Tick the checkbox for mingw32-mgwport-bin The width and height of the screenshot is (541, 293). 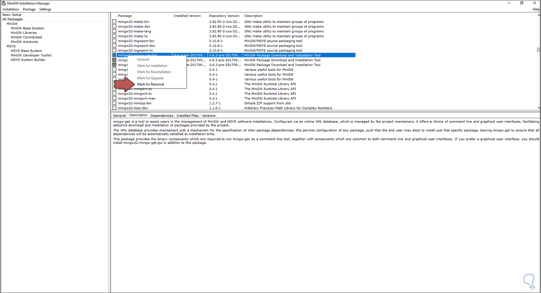(114, 41)
